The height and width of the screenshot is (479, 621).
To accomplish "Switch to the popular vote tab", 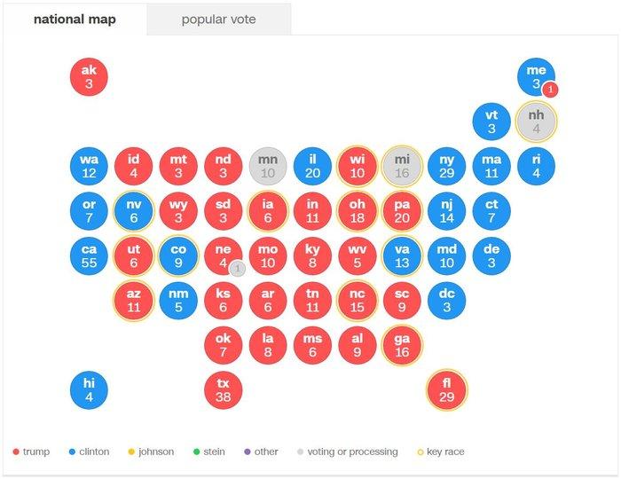I will click(x=218, y=20).
